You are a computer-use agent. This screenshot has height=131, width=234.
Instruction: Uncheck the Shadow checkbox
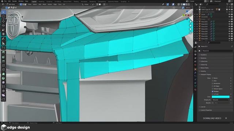[212, 91]
